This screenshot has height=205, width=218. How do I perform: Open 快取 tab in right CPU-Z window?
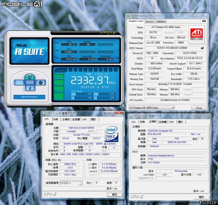pyautogui.click(x=142, y=122)
